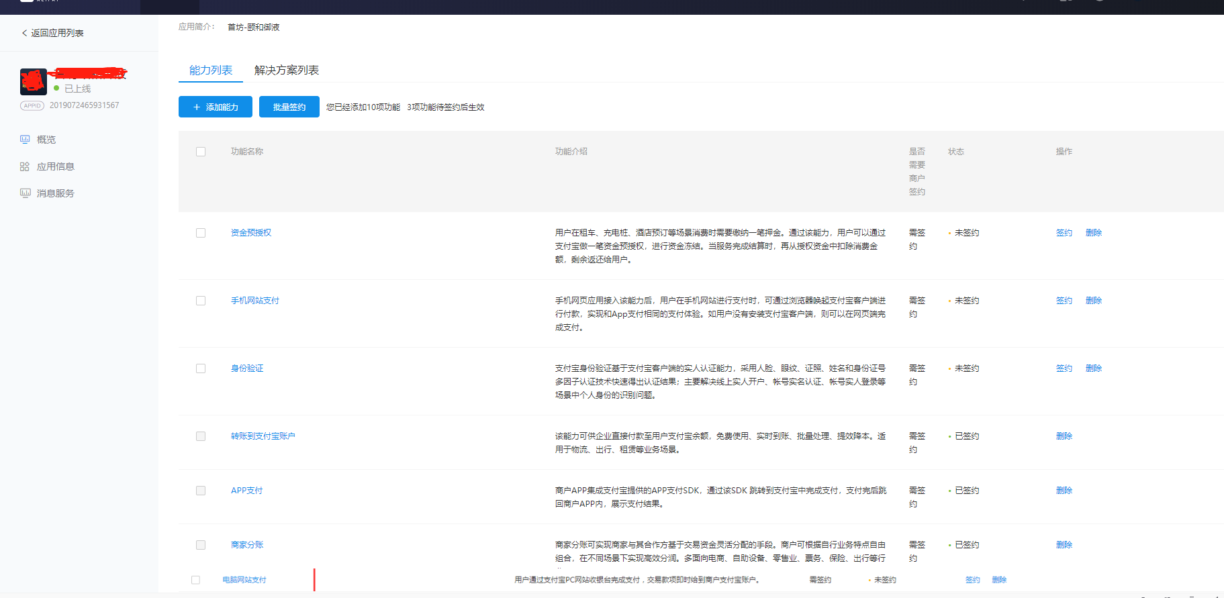Screen dimensions: 1224x598
Task: Click the 状态 column header
Action: [956, 152]
